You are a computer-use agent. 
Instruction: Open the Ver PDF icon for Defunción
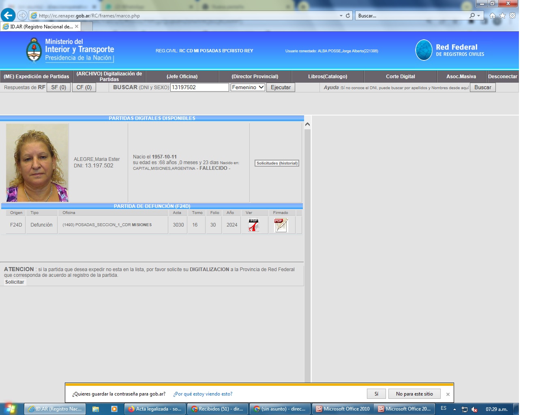[x=253, y=225]
